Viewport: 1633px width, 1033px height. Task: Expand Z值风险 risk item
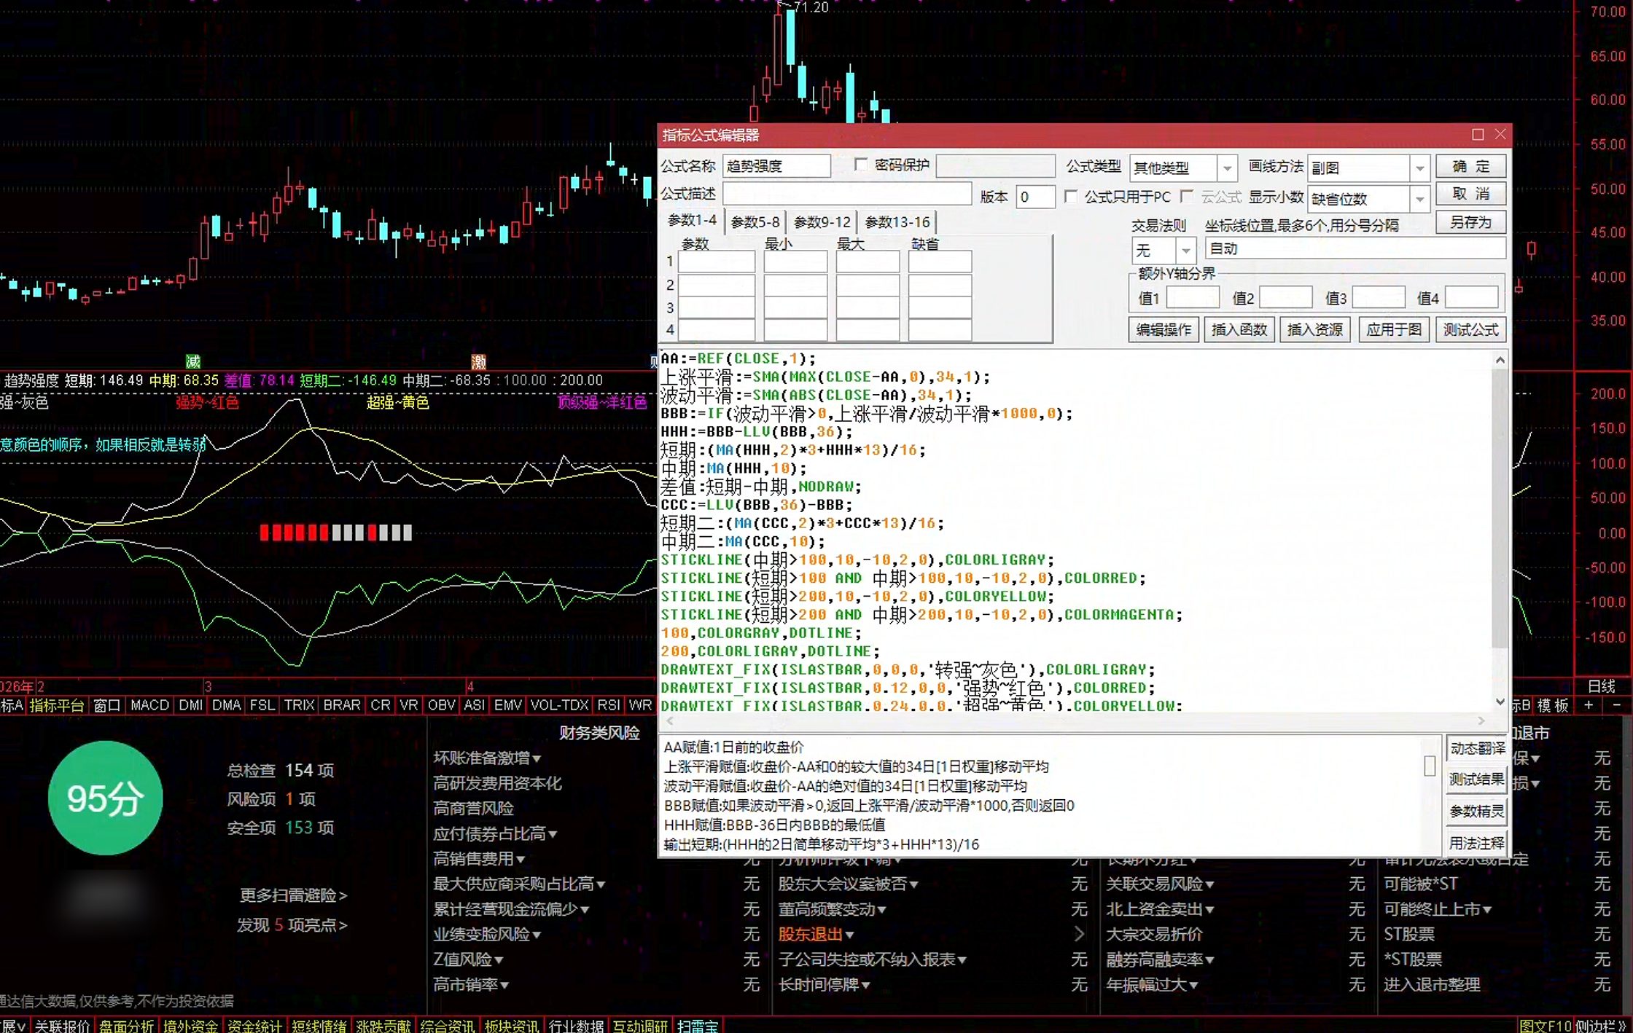(x=468, y=959)
